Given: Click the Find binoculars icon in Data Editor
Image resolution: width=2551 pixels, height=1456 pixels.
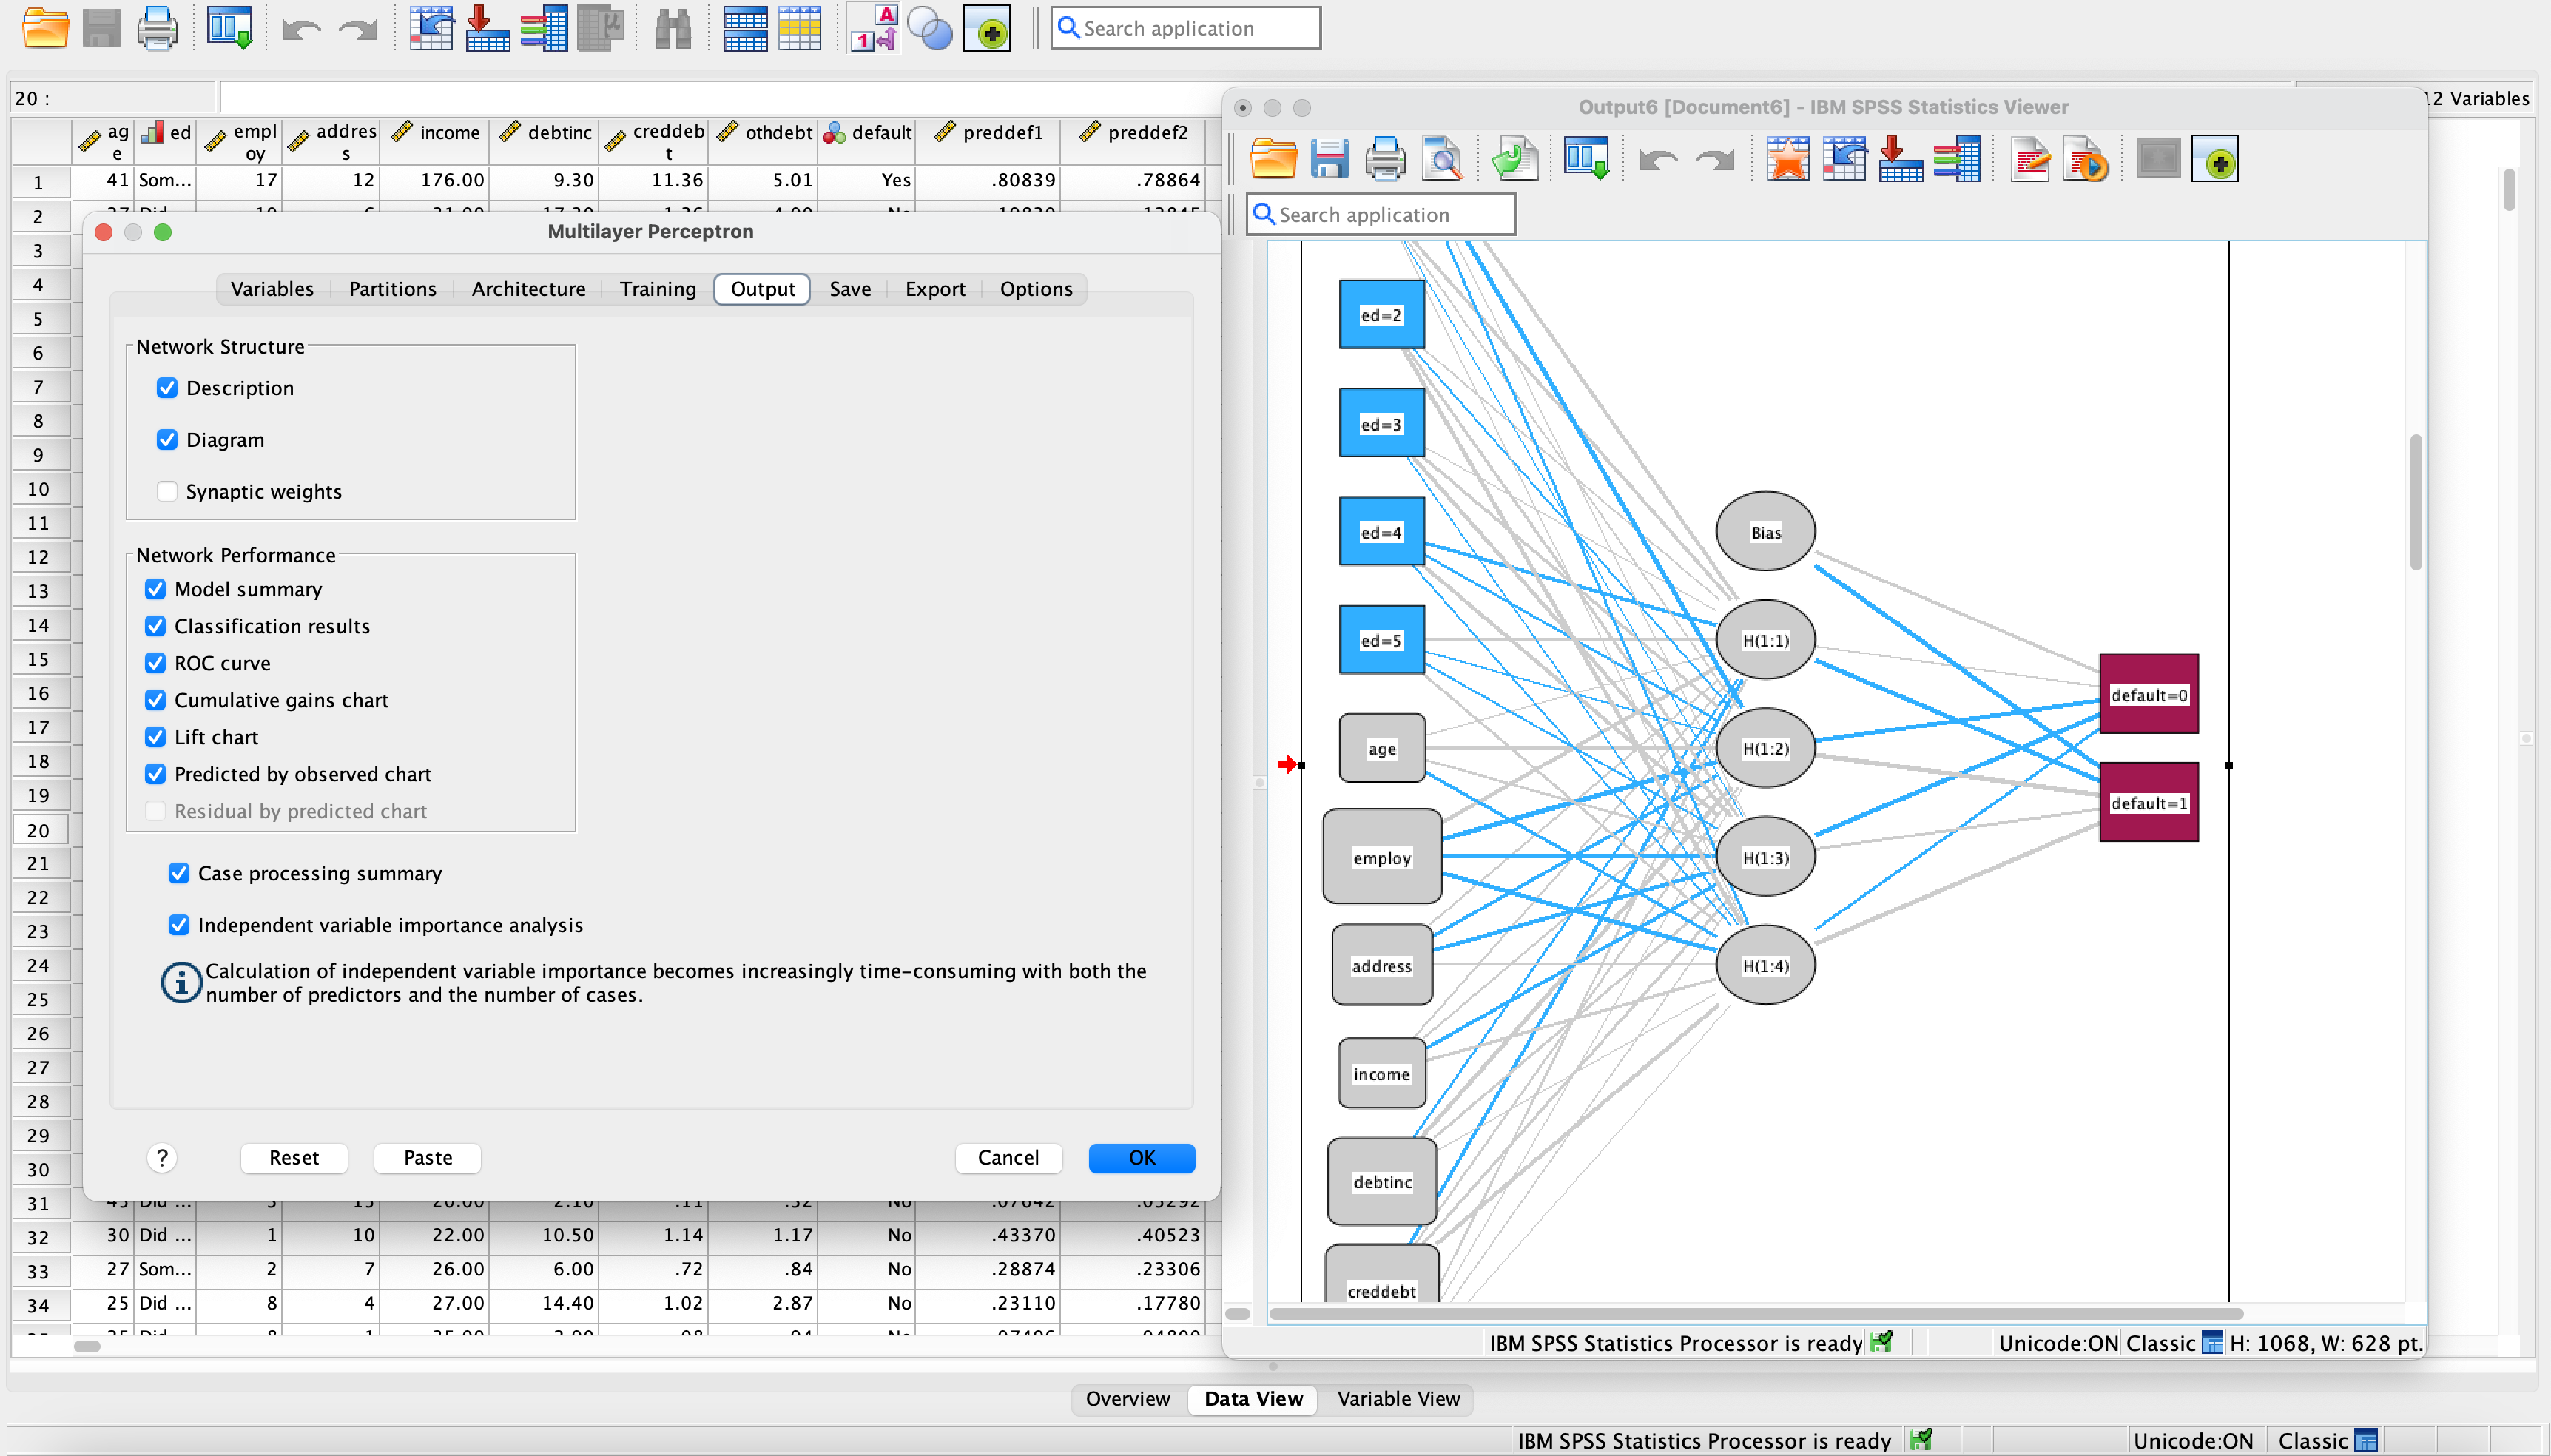Looking at the screenshot, I should tap(672, 29).
